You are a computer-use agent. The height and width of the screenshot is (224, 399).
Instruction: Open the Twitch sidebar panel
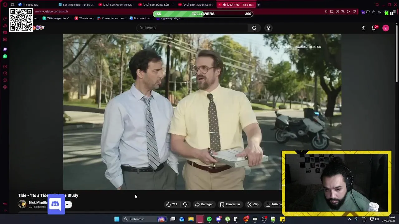pyautogui.click(x=5, y=49)
